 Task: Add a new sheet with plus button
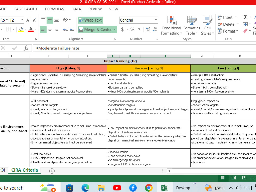[52, 171]
